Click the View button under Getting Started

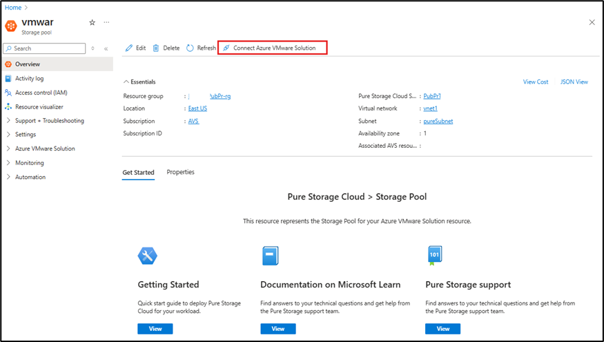click(155, 329)
